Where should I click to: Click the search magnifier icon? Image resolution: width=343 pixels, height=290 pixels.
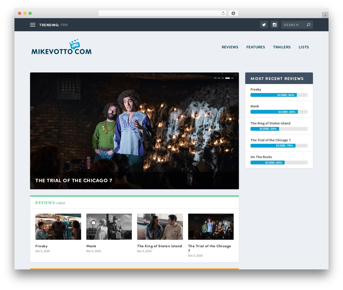point(308,25)
